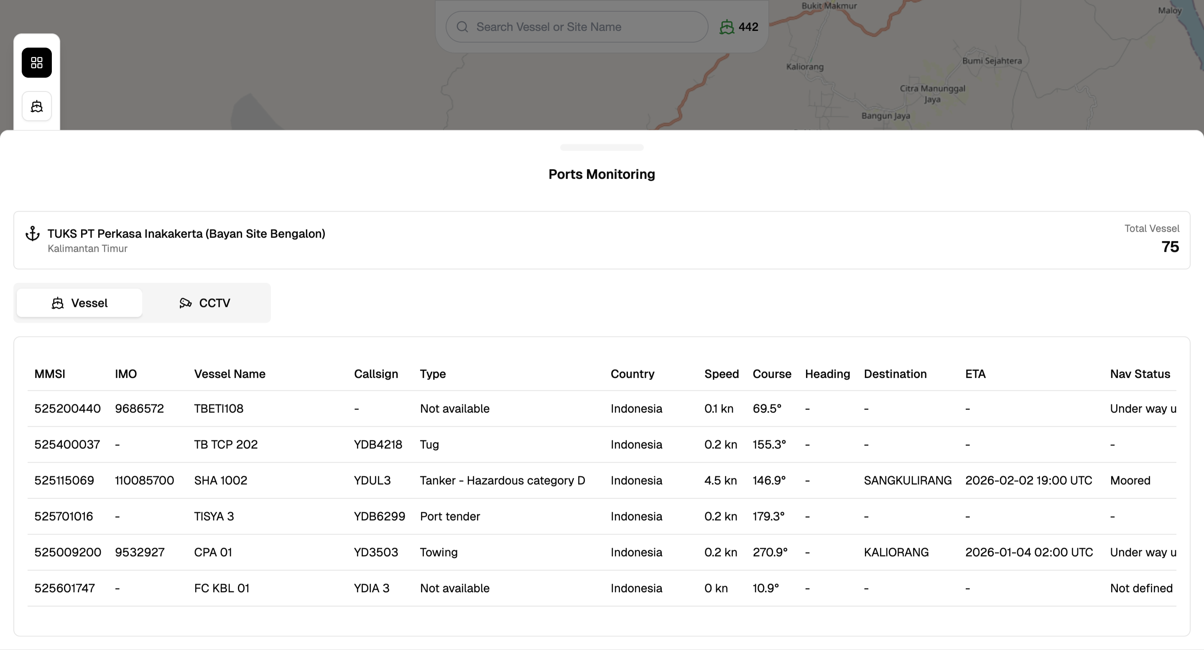
Task: Select the CPA 01 towing vessel row
Action: pos(213,552)
